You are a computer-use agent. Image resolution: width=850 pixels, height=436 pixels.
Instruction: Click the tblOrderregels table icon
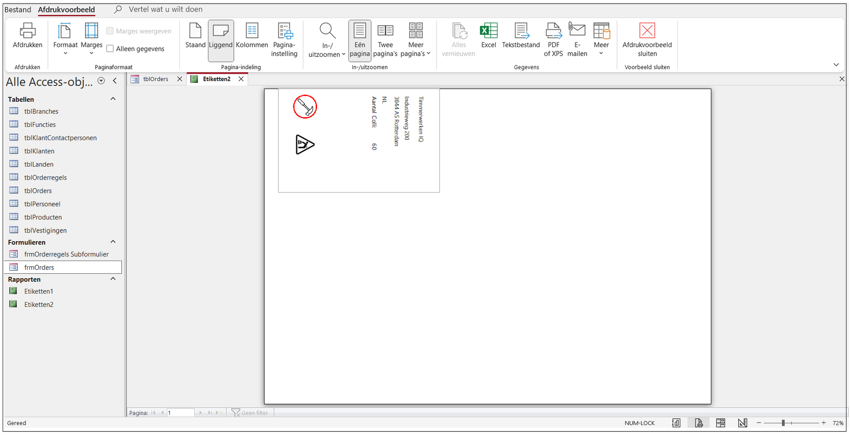tap(14, 177)
